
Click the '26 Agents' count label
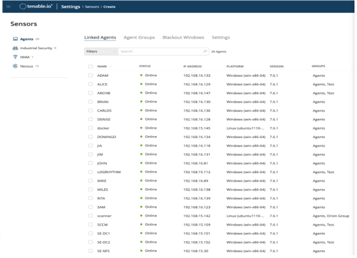click(219, 52)
